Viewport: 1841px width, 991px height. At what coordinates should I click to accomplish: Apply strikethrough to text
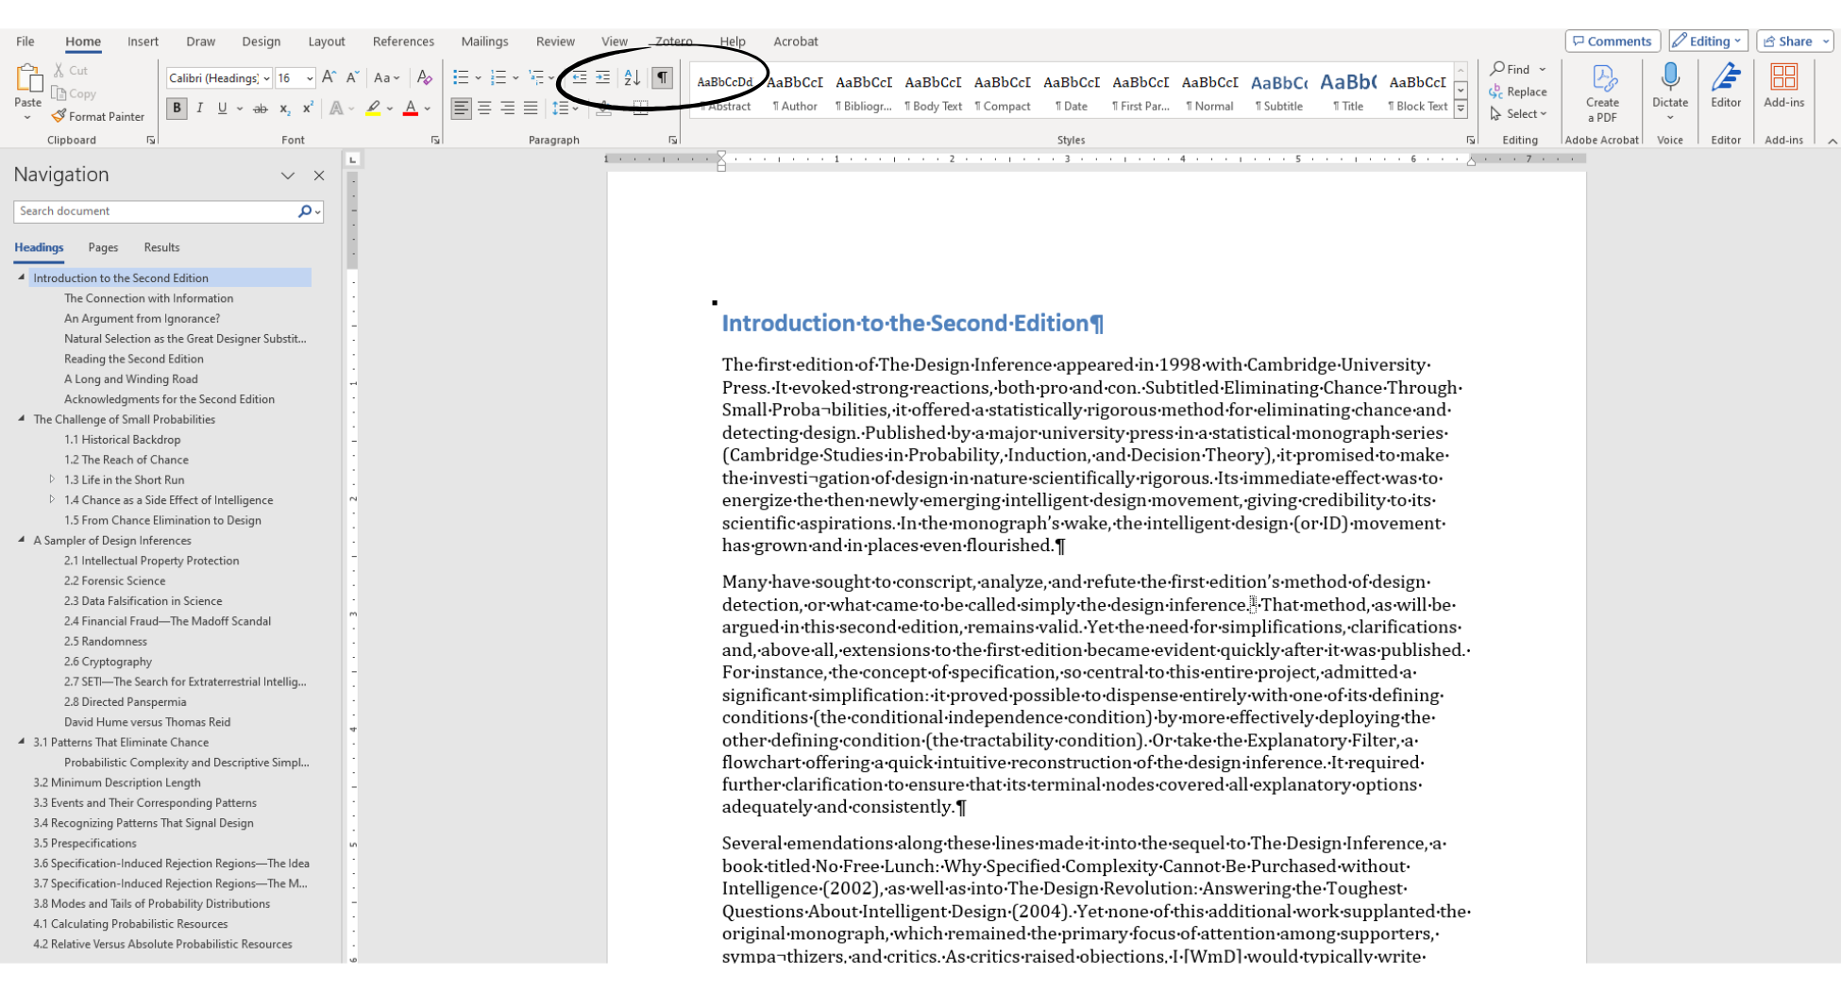(x=261, y=109)
